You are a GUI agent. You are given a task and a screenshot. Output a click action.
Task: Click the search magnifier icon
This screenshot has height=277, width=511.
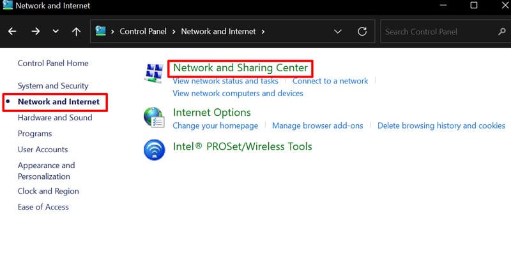click(x=502, y=31)
